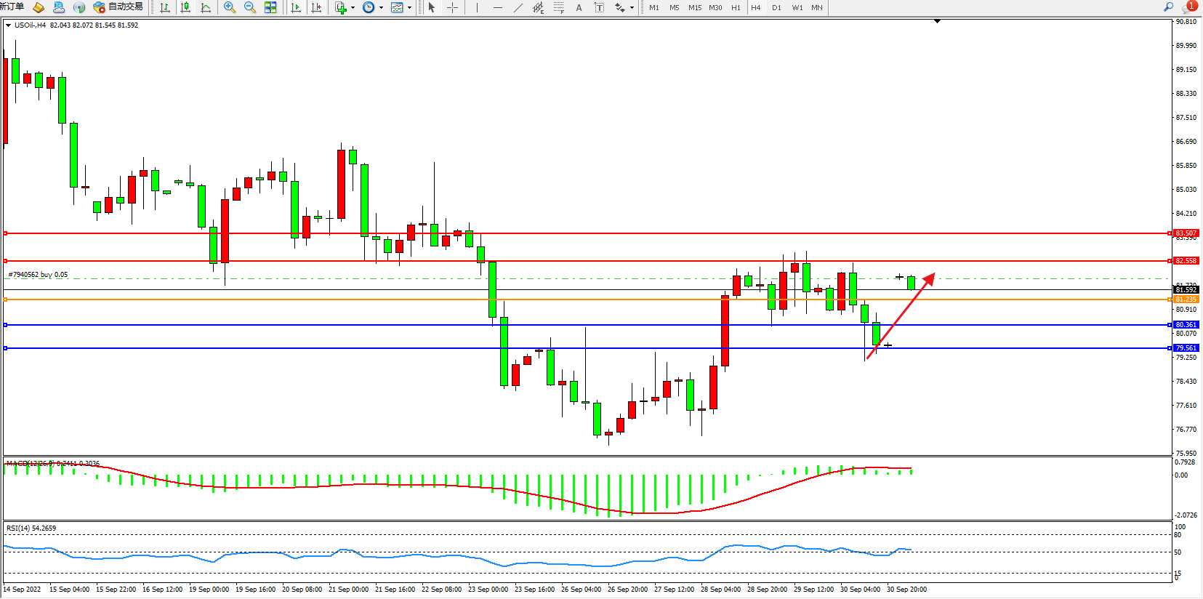This screenshot has height=599, width=1203.
Task: Toggle bar chart mode
Action: 165,7
